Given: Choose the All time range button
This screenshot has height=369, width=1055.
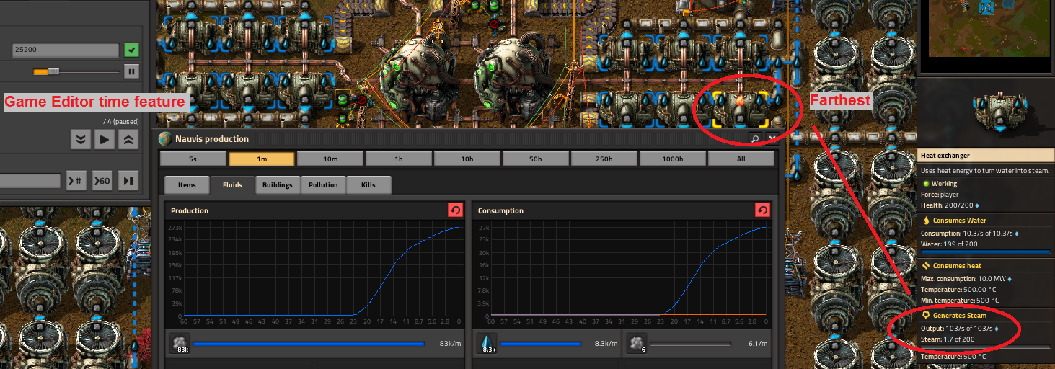Looking at the screenshot, I should pyautogui.click(x=741, y=159).
